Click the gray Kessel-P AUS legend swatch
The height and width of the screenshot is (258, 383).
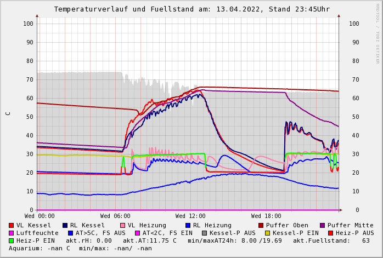[204, 233]
